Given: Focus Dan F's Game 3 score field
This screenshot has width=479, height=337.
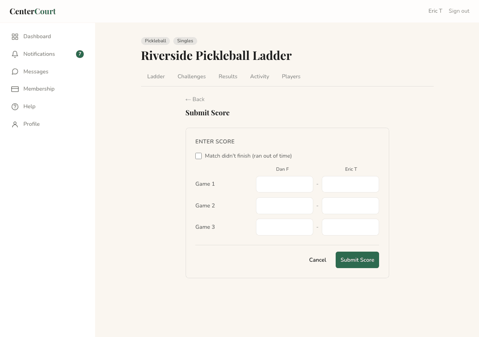Looking at the screenshot, I should point(284,227).
